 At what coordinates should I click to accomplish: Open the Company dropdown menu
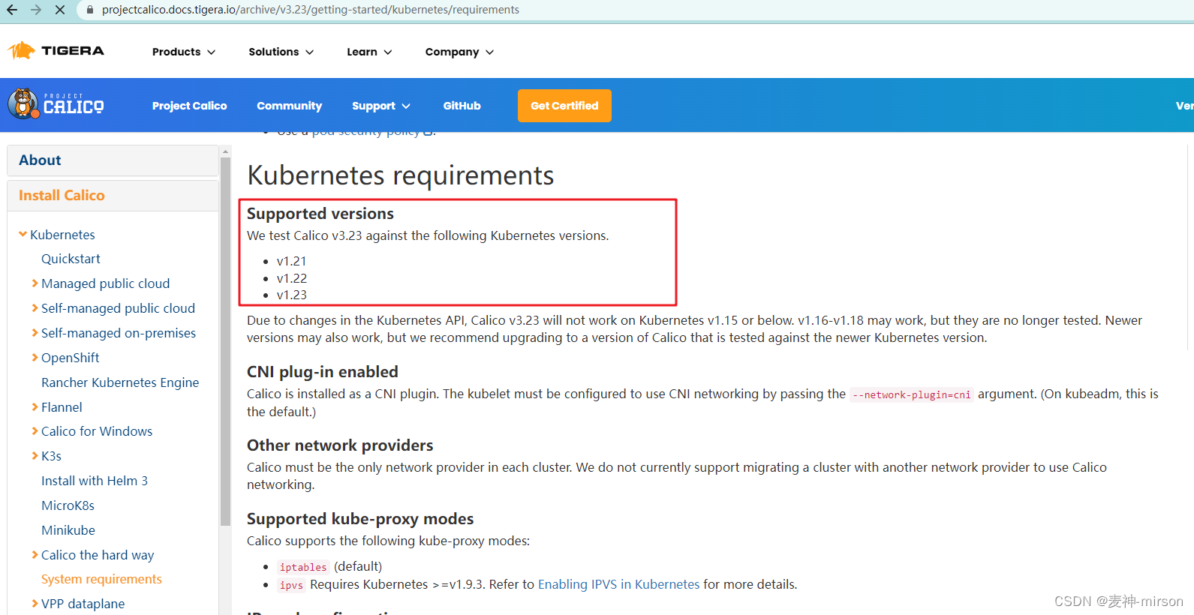pos(459,52)
